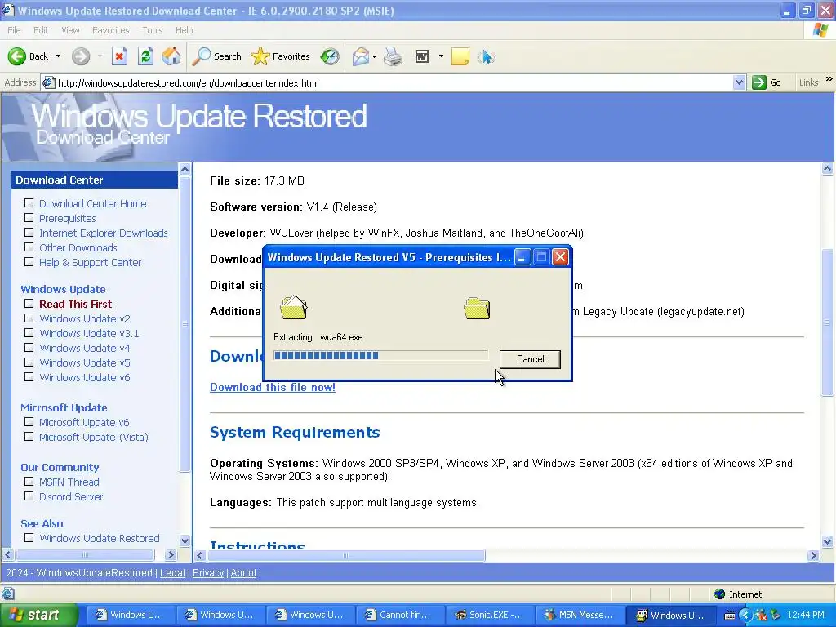
Task: Open the Mail button dropdown arrow
Action: coord(374,56)
